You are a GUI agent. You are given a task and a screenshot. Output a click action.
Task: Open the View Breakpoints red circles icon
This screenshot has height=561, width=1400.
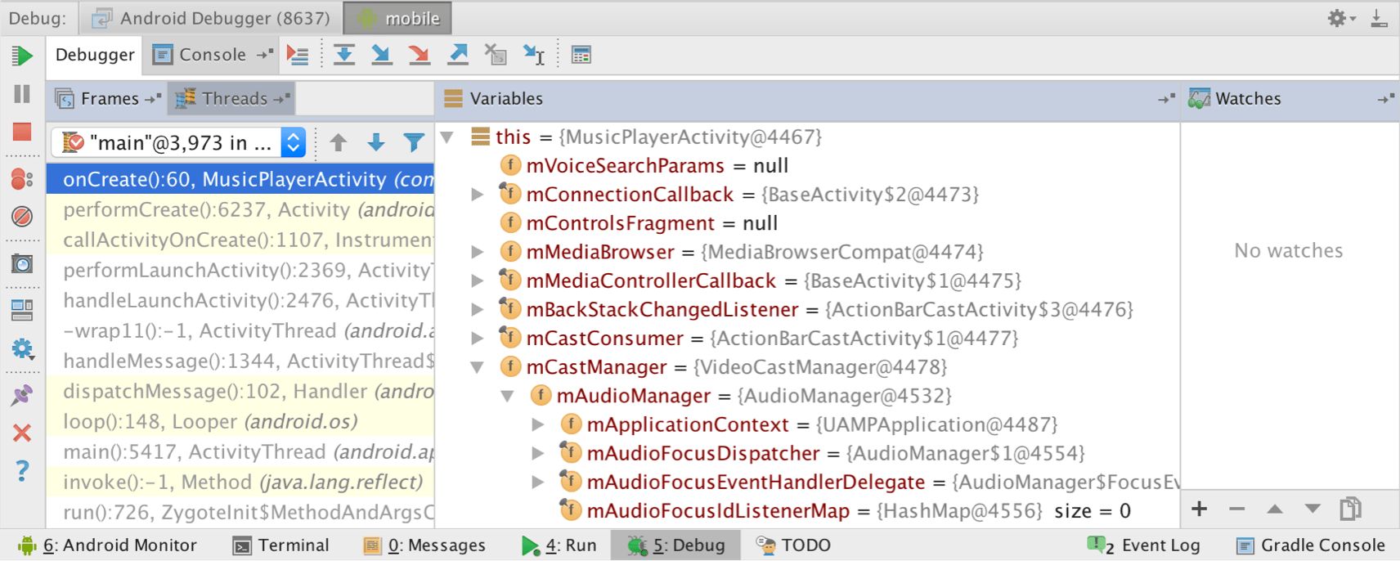coord(22,179)
